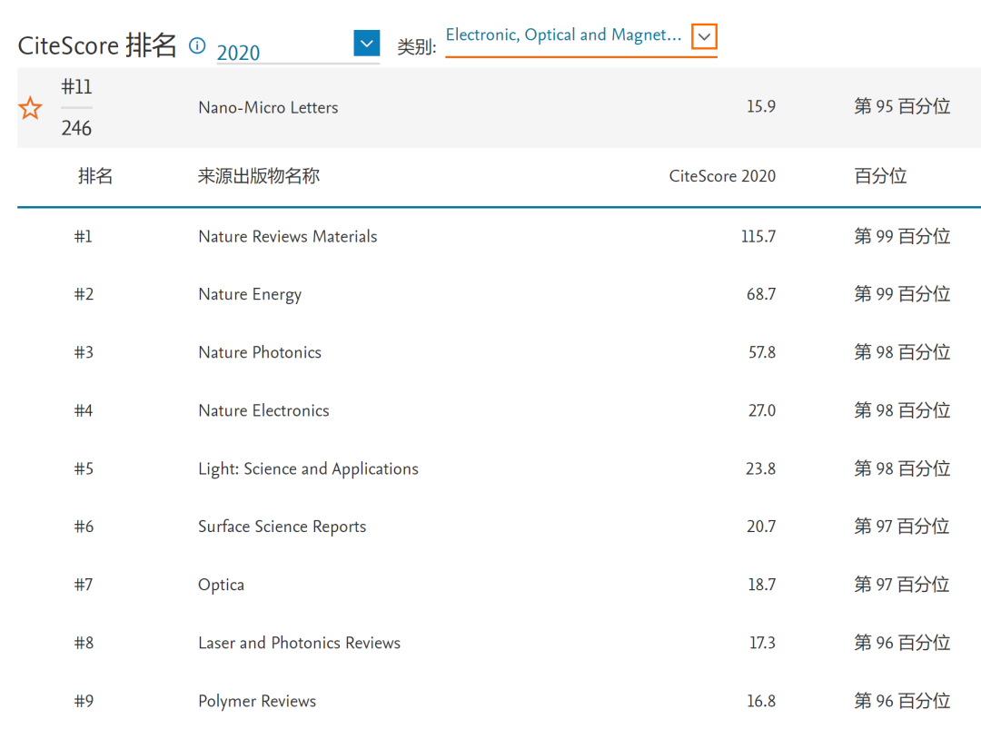The width and height of the screenshot is (981, 729).
Task: Expand the category dropdown chevron
Action: (704, 36)
